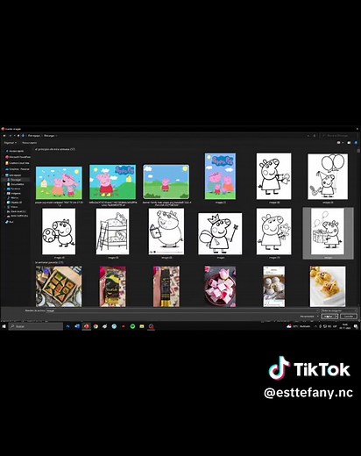Open the Insertar button dropdown arrow
The height and width of the screenshot is (456, 361).
coord(336,317)
